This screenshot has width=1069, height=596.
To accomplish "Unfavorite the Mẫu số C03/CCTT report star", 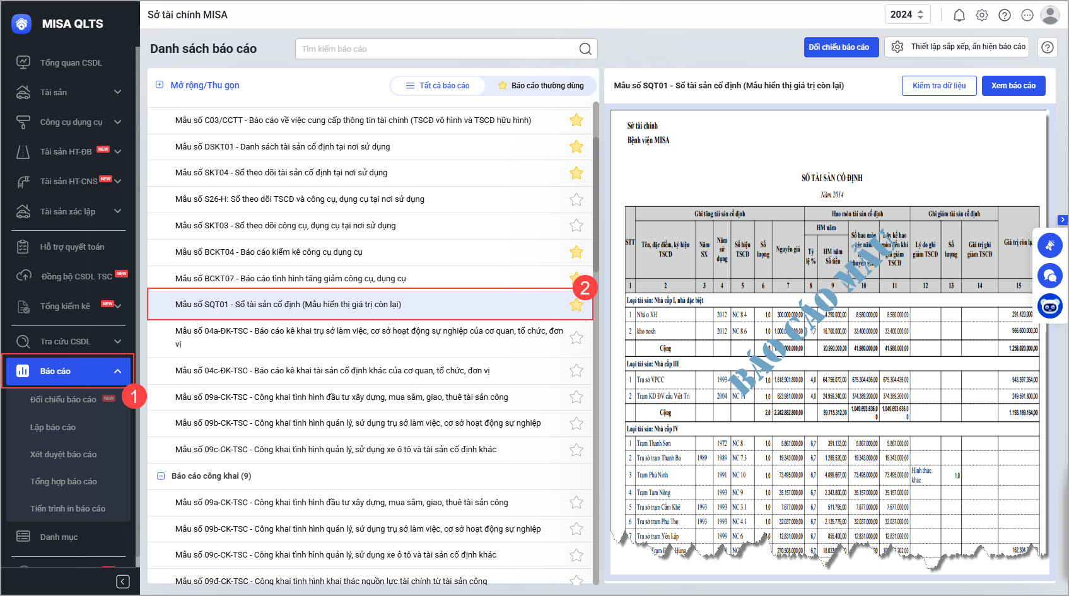I will point(576,120).
